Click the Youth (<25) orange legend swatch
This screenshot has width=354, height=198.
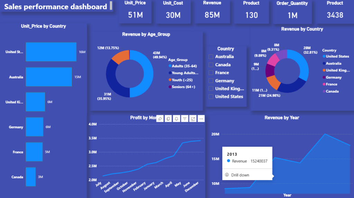tap(170, 80)
